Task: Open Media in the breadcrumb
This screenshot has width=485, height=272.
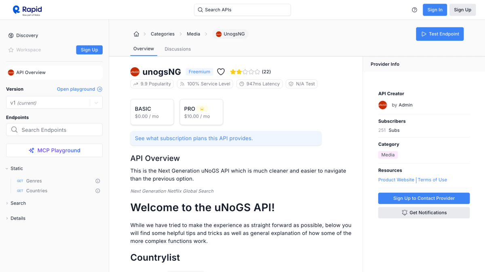Action: tap(193, 34)
